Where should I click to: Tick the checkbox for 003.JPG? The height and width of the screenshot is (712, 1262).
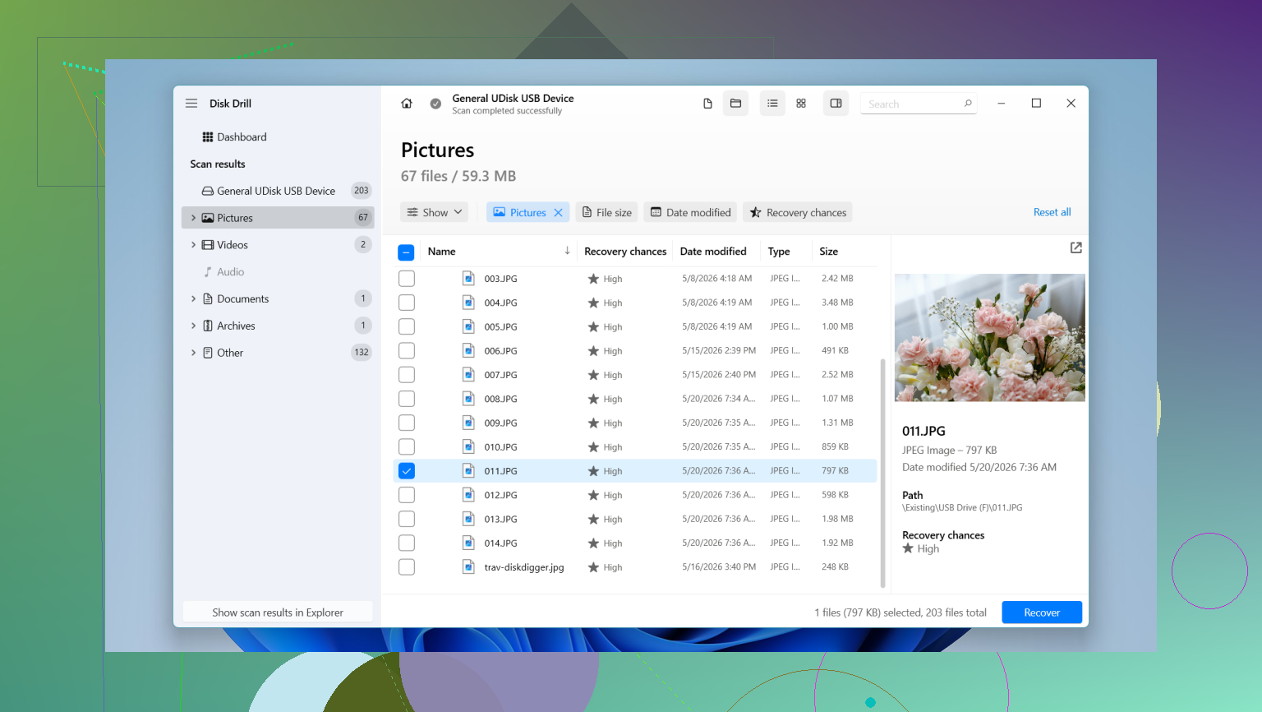(x=407, y=279)
